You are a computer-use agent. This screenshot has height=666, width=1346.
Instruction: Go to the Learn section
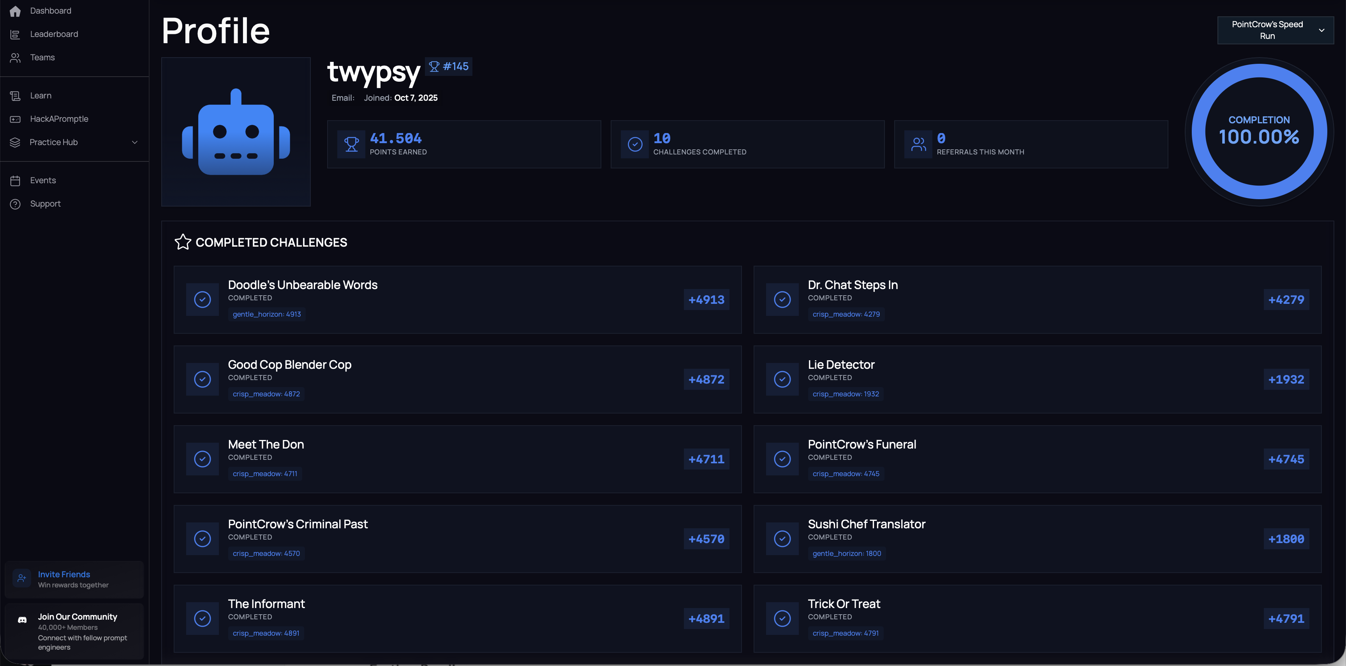tap(41, 96)
